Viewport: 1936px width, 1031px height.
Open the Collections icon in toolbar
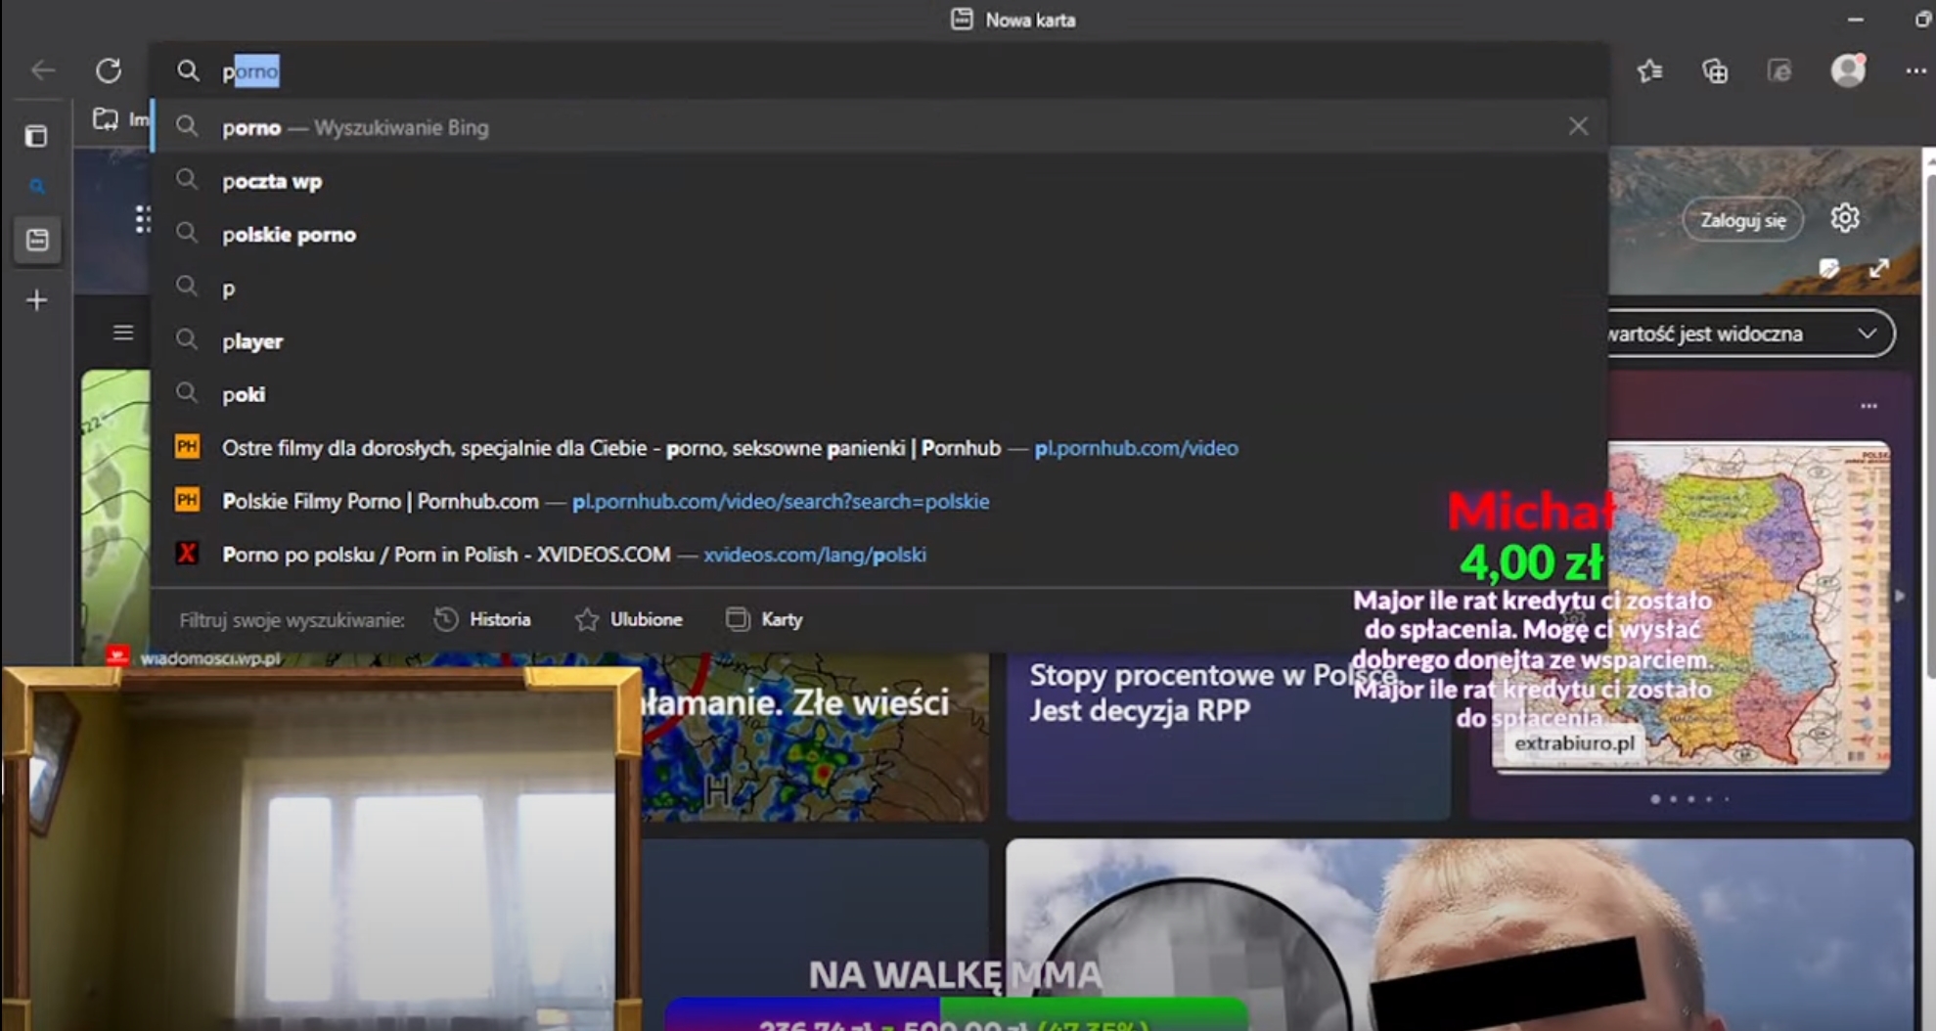[x=1715, y=70]
